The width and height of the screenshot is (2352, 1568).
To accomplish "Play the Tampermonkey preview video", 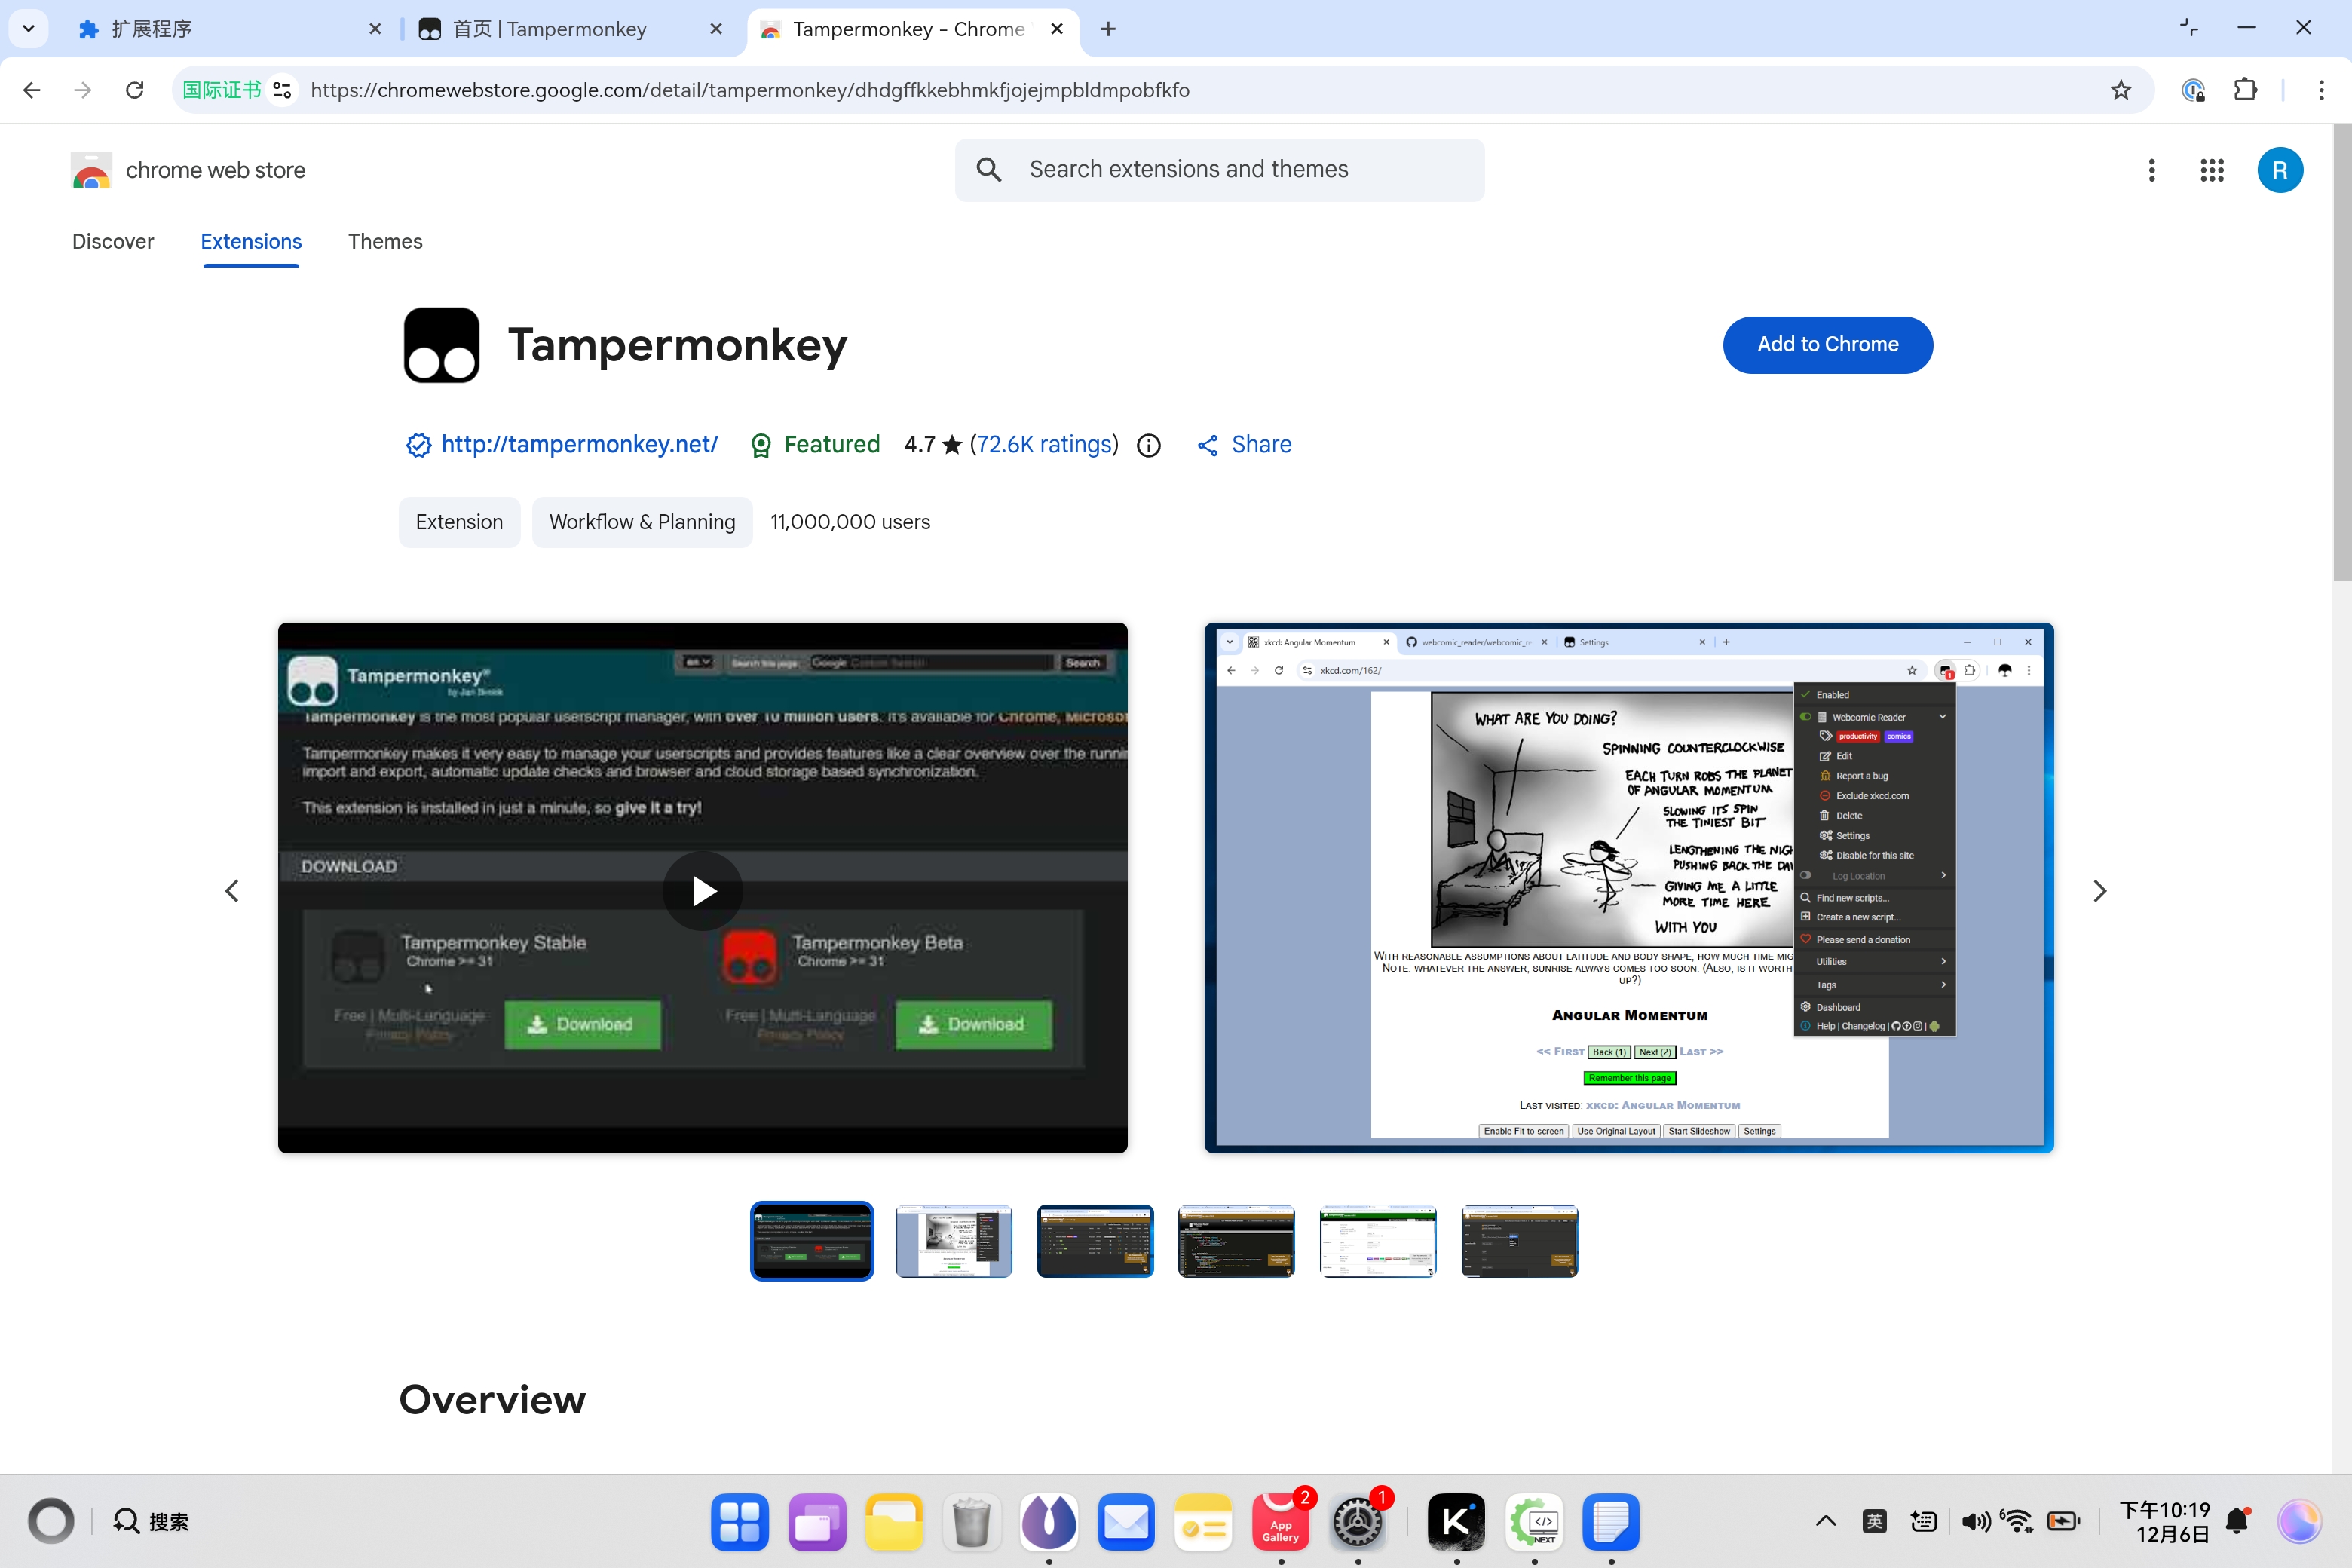I will (703, 890).
